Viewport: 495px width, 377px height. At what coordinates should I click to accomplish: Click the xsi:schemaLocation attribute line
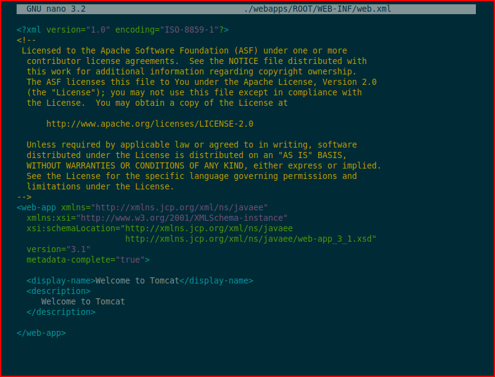tap(160, 228)
